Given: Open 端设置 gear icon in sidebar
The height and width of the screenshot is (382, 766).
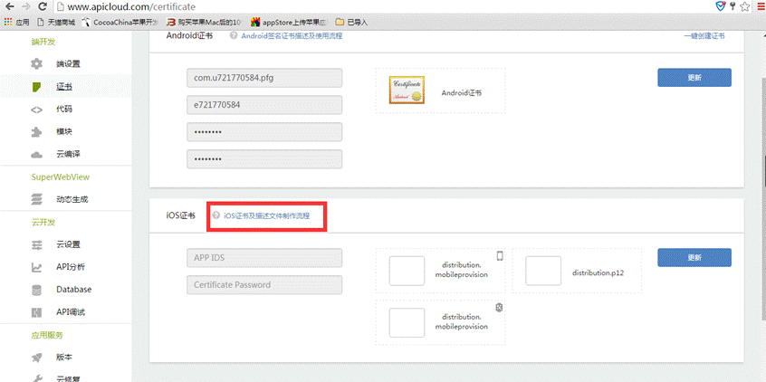Looking at the screenshot, I should click(36, 64).
